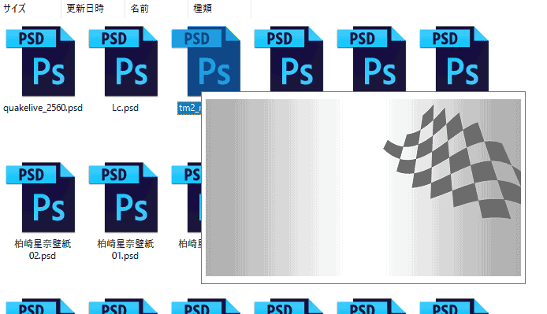This screenshot has width=547, height=314.
Task: Sort files by 種類 column
Action: pyautogui.click(x=203, y=9)
